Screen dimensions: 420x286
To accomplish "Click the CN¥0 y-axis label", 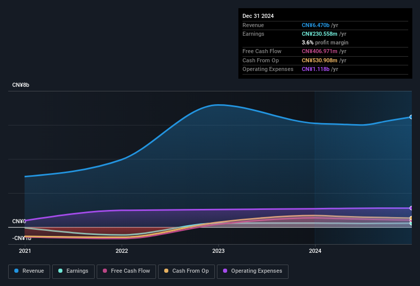I will (19, 221).
